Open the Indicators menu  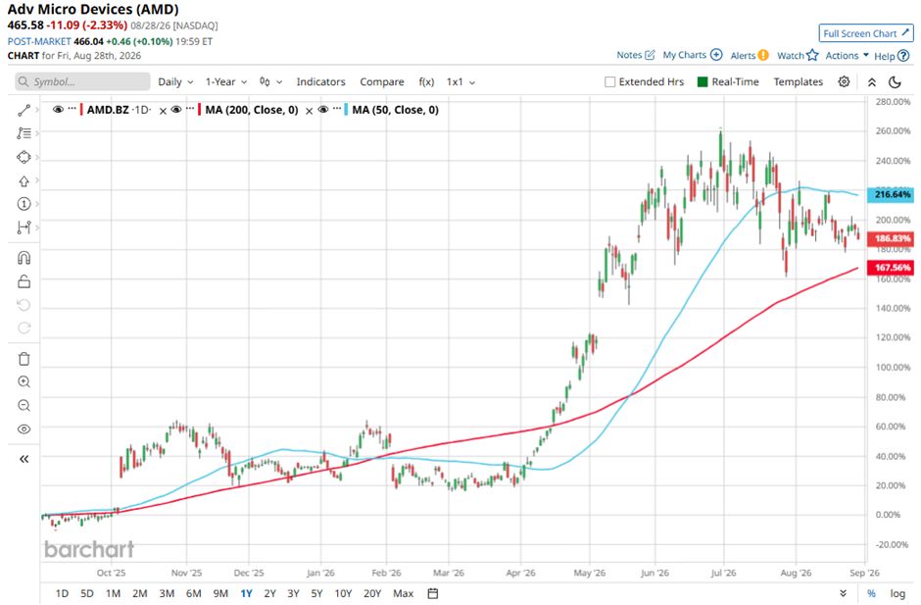coord(320,81)
